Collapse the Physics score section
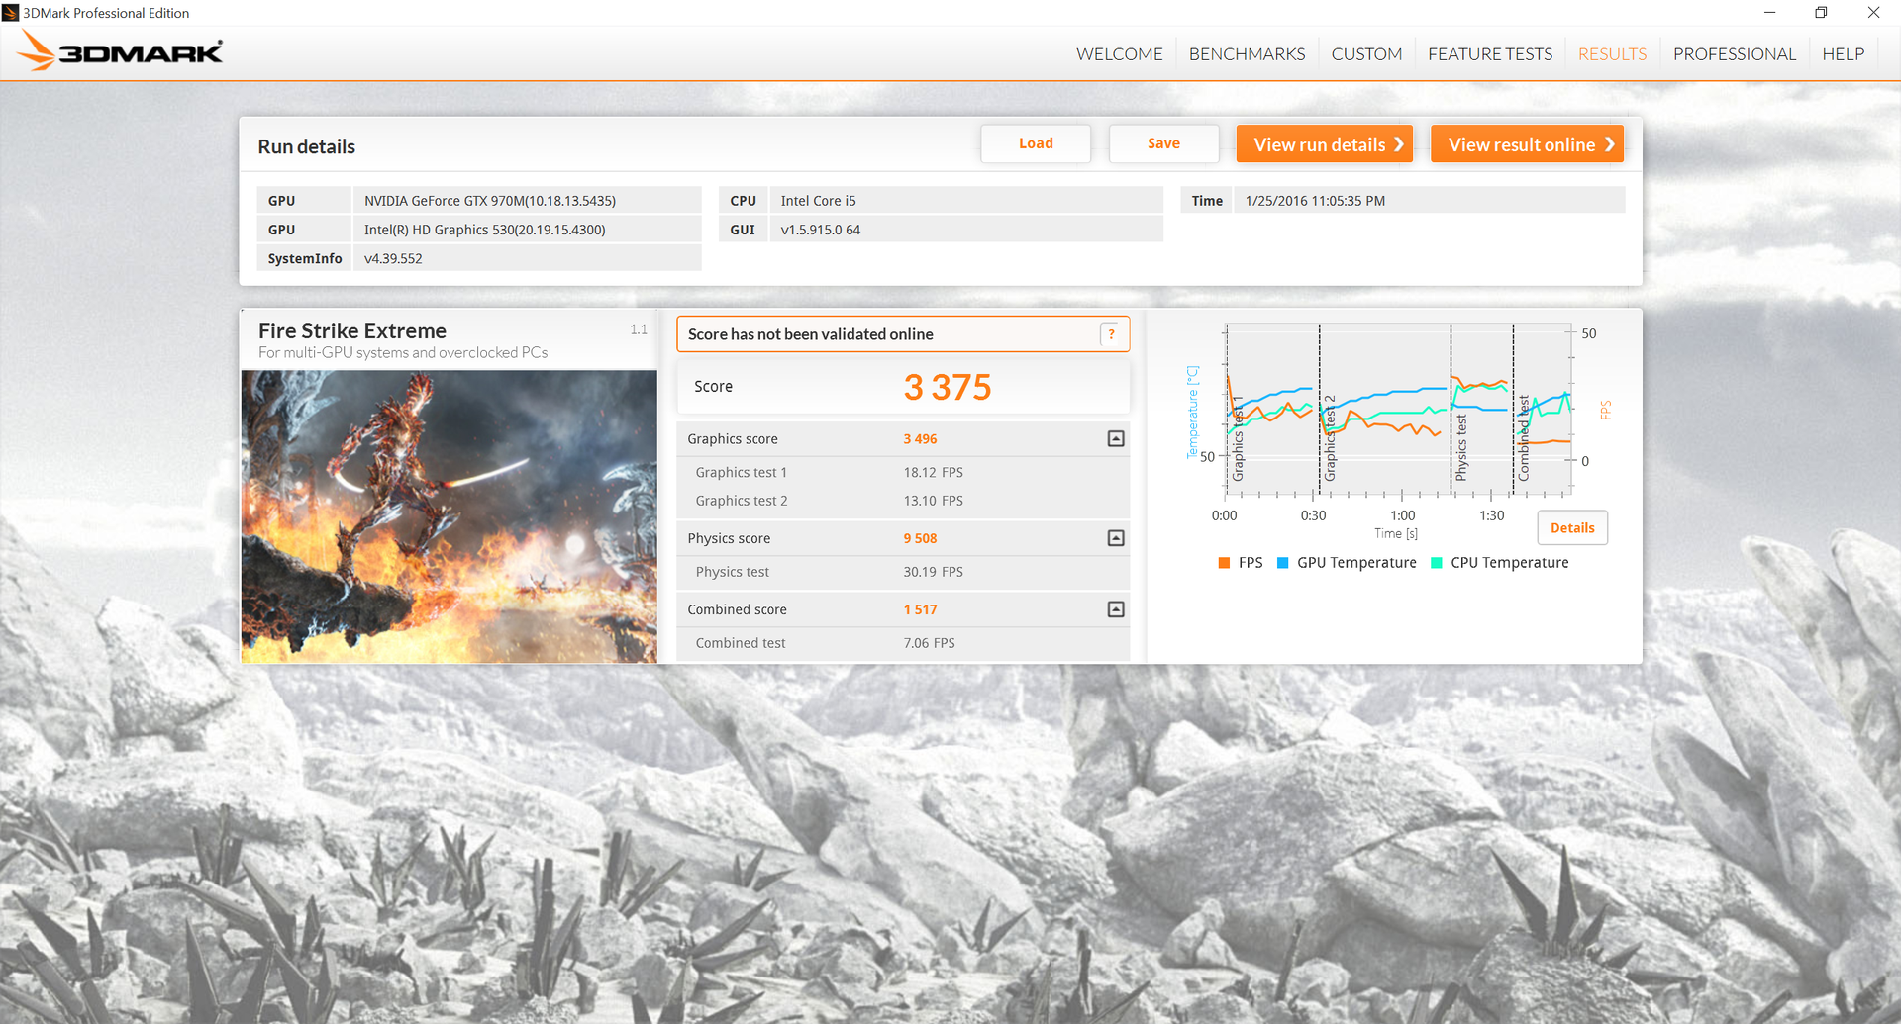 1116,538
